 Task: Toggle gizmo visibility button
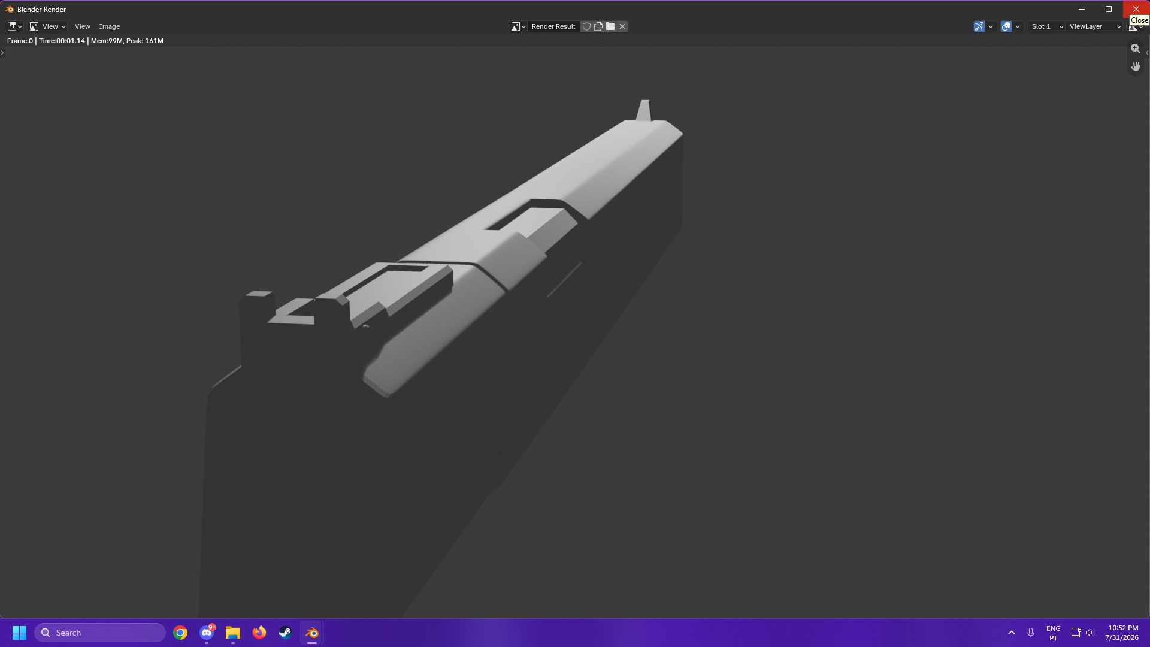coord(979,26)
